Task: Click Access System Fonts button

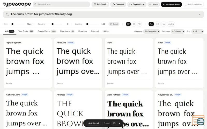Action: coord(171,4)
